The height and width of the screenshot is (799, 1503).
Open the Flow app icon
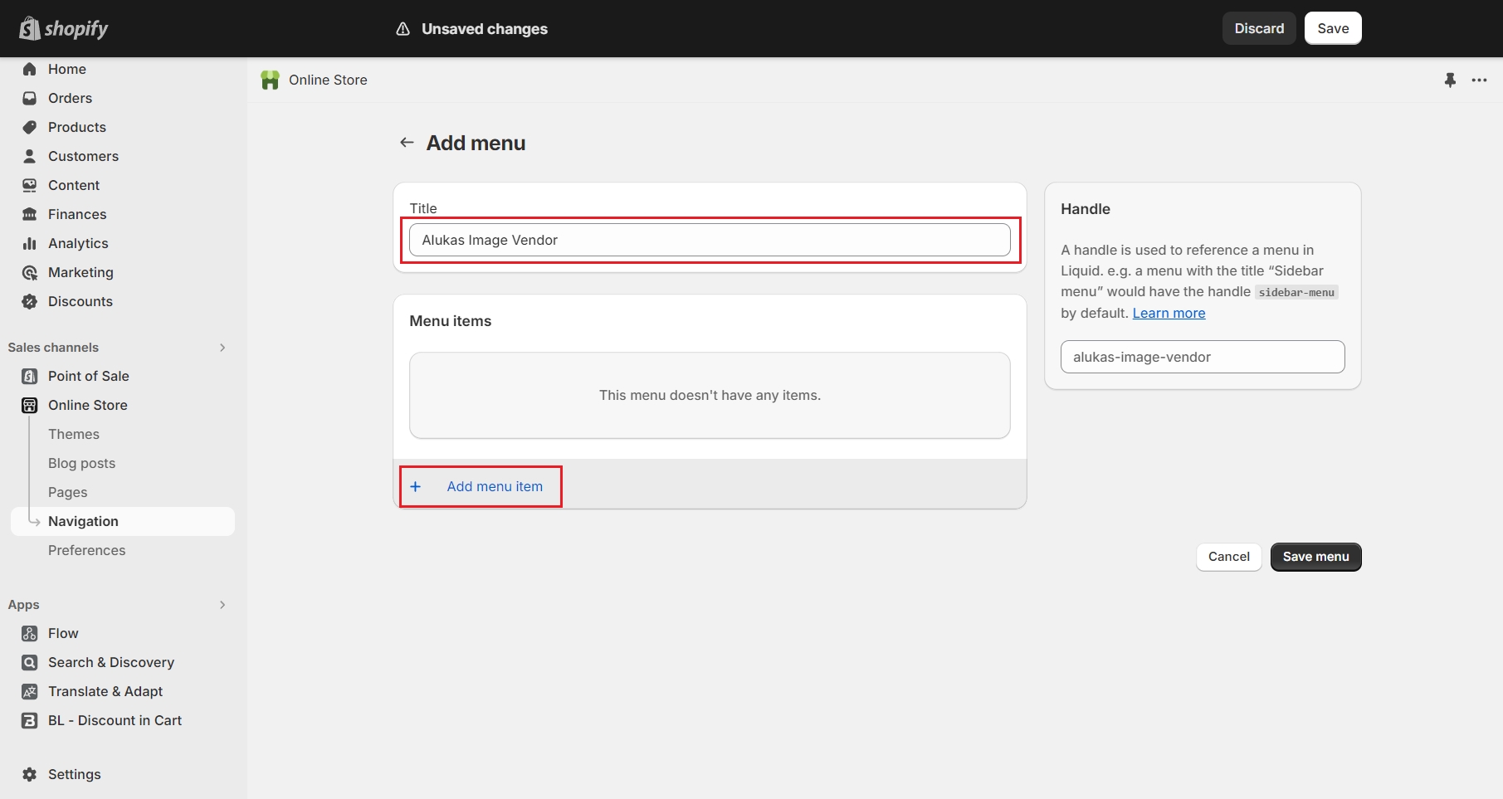pyautogui.click(x=30, y=633)
